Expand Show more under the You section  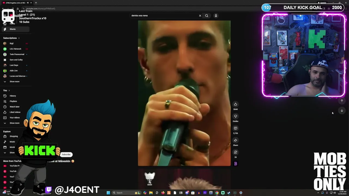tap(15, 123)
